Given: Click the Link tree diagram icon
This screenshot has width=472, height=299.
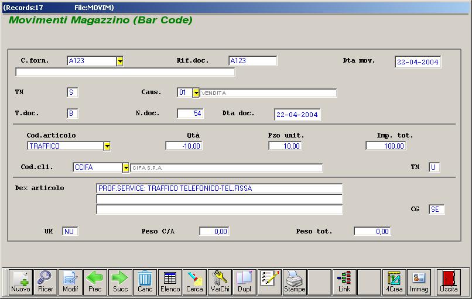Looking at the screenshot, I should 344,282.
